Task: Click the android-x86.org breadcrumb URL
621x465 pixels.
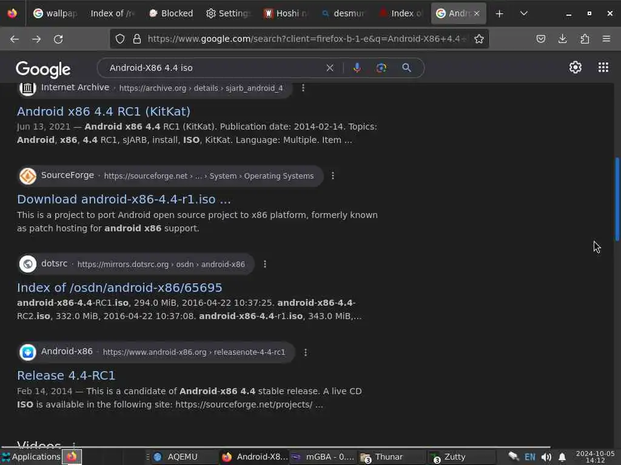Action: pyautogui.click(x=194, y=352)
